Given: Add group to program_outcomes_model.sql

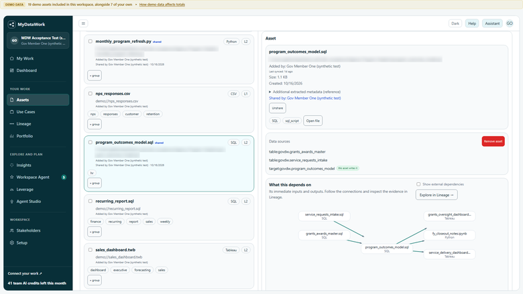Looking at the screenshot, I should (95, 183).
